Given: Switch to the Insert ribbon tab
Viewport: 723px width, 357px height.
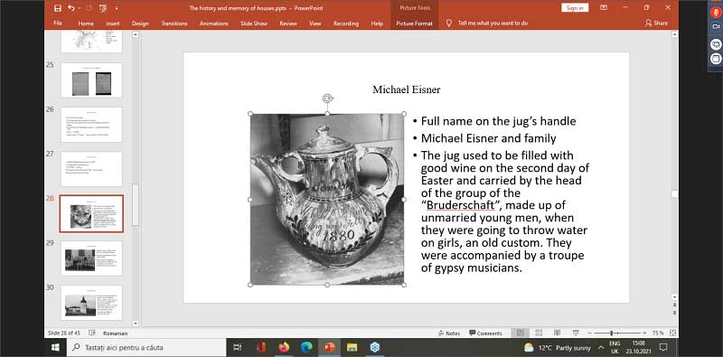Looking at the screenshot, I should pyautogui.click(x=112, y=23).
